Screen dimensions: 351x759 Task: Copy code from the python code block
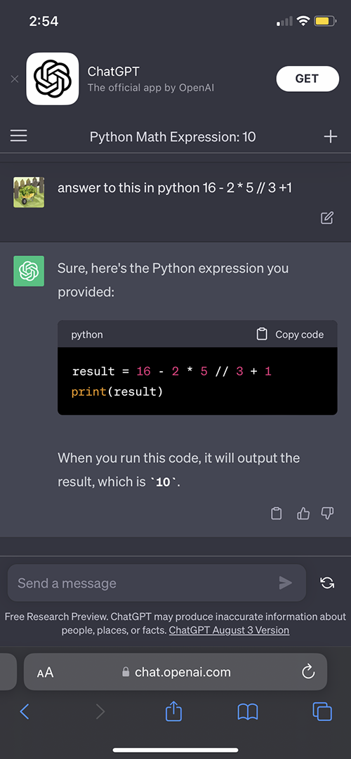coord(290,335)
